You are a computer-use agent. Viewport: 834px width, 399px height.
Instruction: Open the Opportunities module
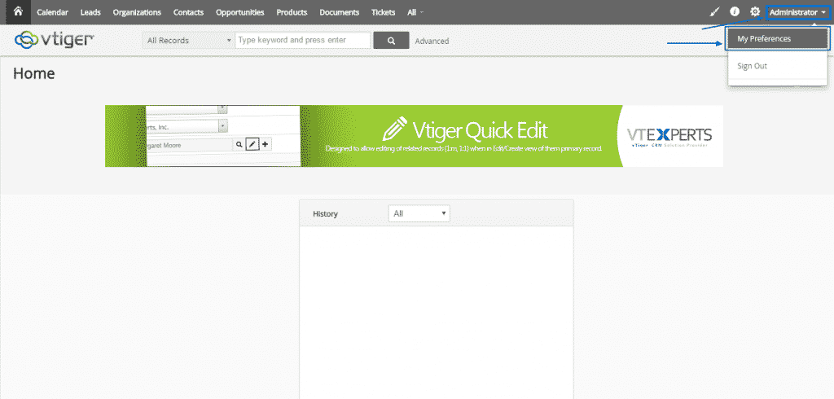tap(240, 12)
